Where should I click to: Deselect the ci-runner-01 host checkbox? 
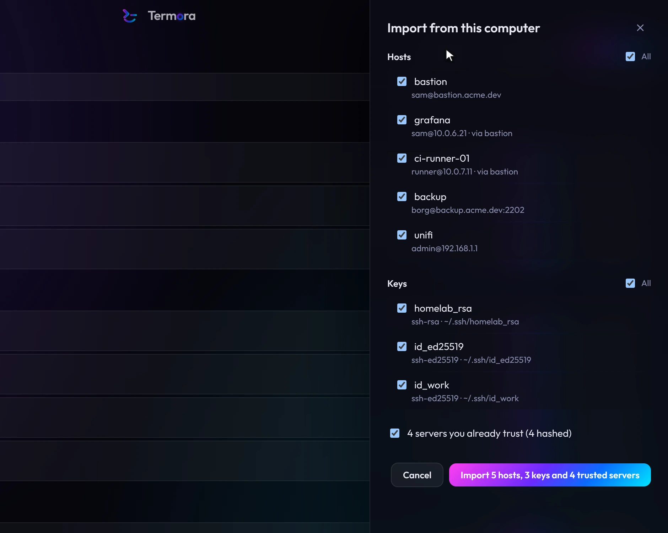pos(402,158)
